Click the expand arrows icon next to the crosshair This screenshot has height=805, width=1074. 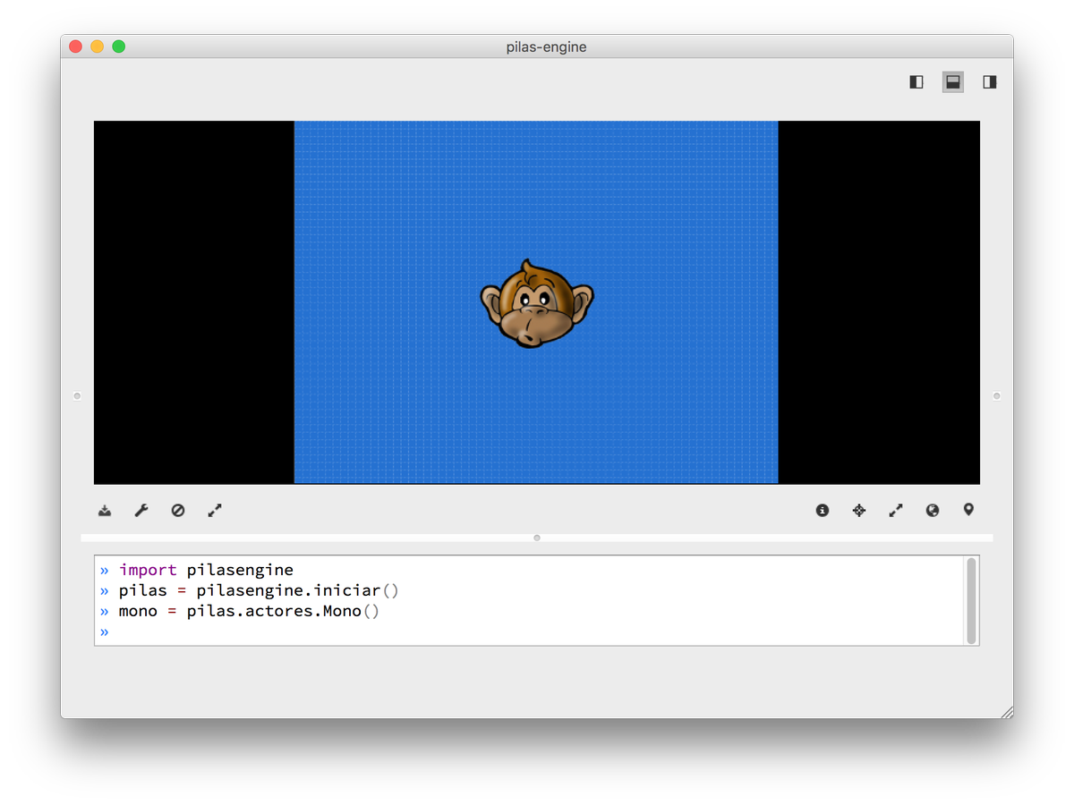(896, 511)
